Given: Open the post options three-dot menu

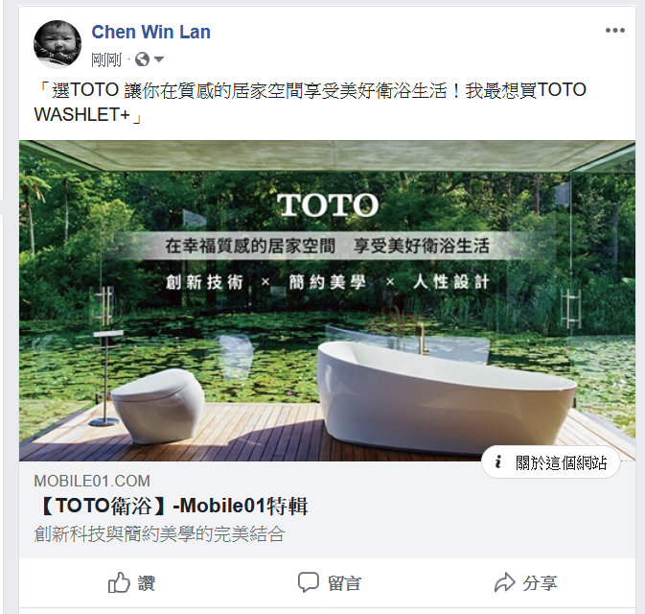Looking at the screenshot, I should tap(615, 31).
